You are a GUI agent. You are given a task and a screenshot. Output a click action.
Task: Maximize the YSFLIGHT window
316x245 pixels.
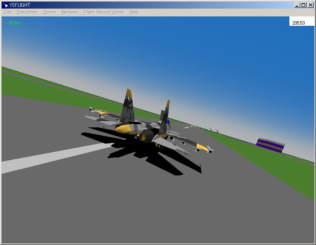(303, 5)
